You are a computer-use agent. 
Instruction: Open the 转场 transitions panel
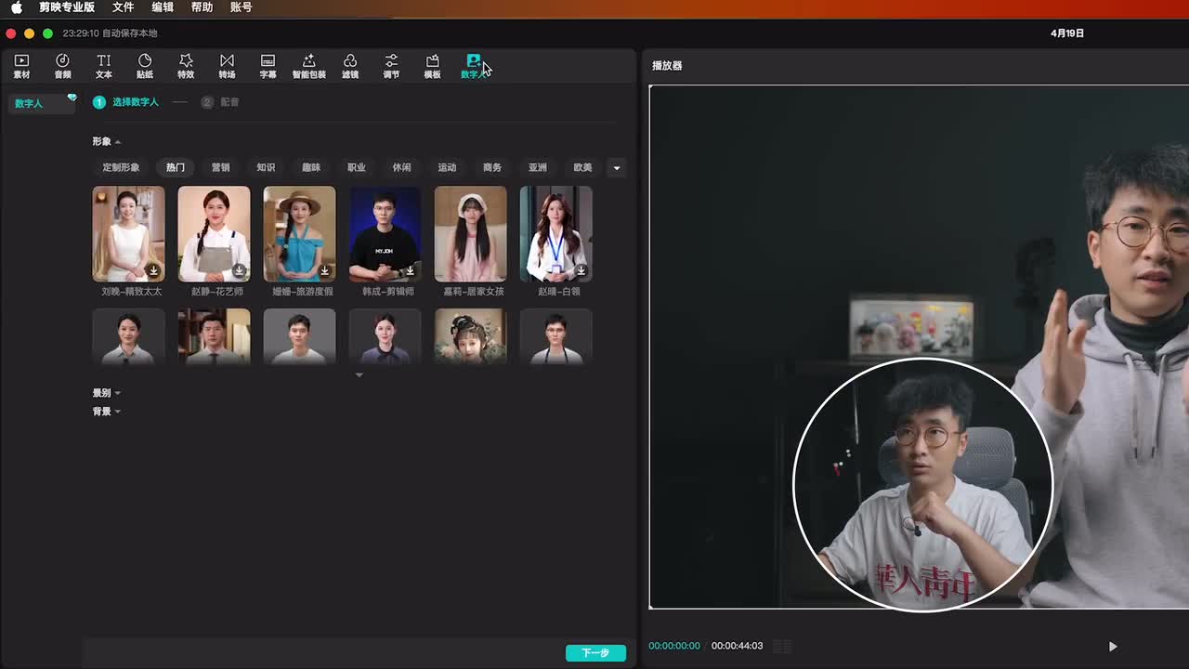[227, 66]
